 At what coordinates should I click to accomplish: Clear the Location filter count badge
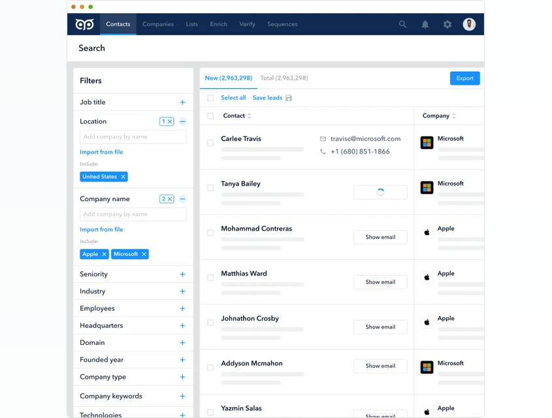click(167, 121)
